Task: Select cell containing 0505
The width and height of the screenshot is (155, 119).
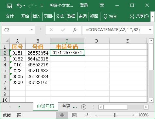Action: pyautogui.click(x=17, y=76)
